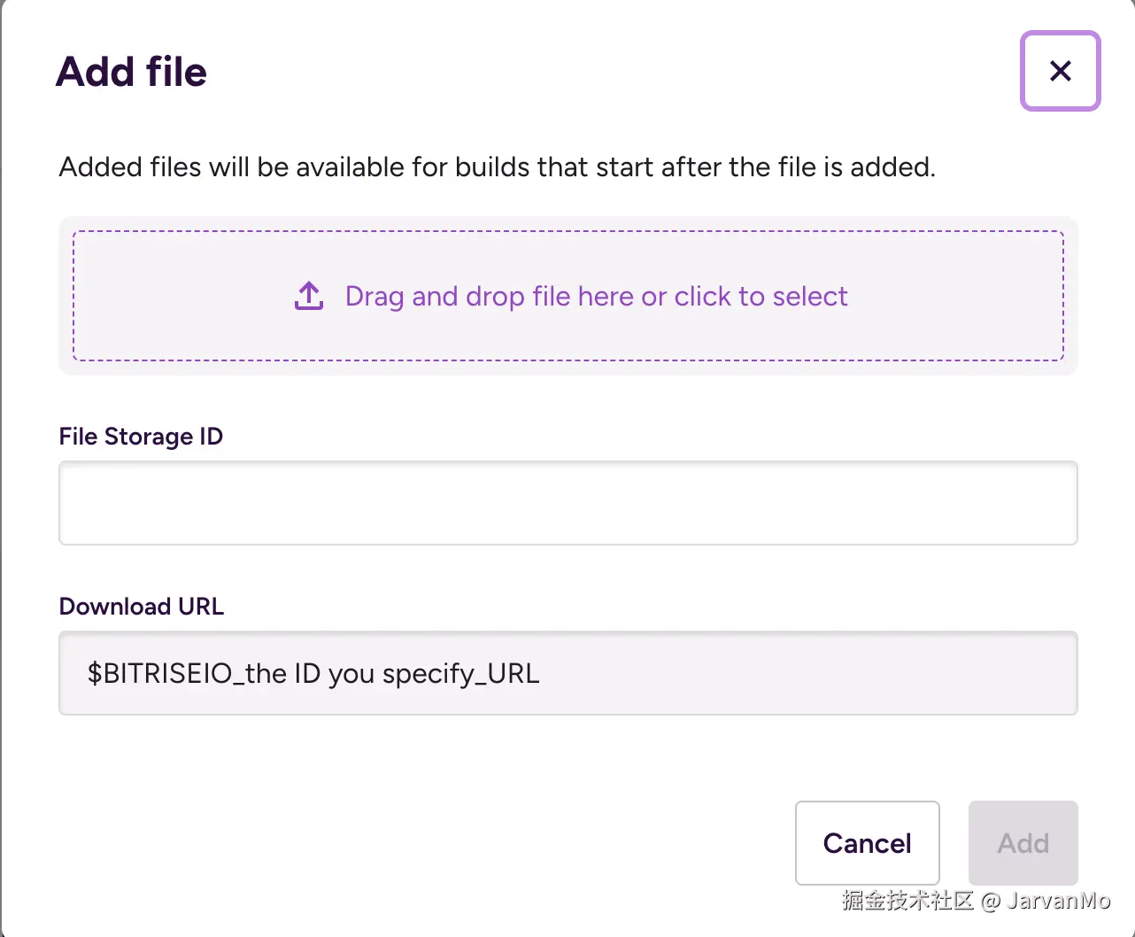Focus the File Storage ID input field

click(567, 503)
